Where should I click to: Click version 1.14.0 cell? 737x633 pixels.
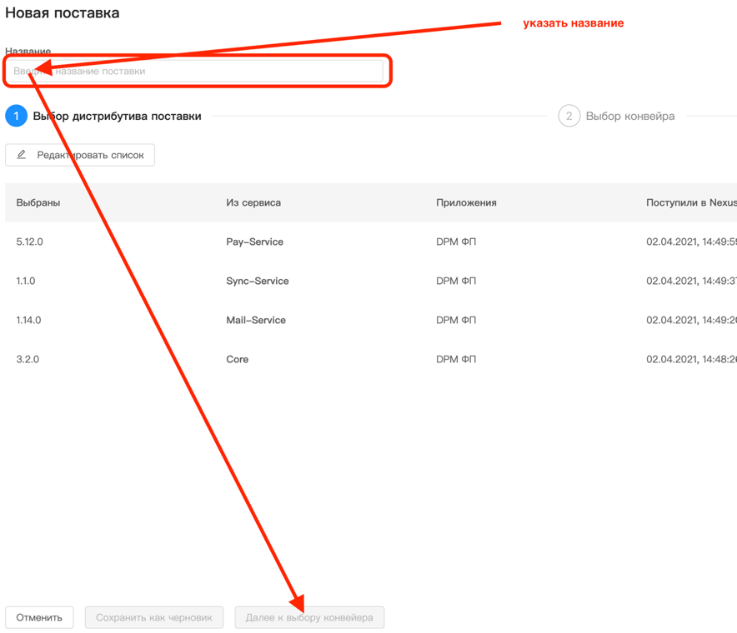pyautogui.click(x=28, y=320)
